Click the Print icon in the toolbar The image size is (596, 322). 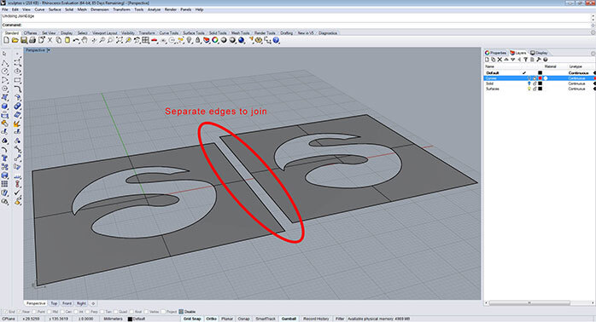[x=32, y=40]
